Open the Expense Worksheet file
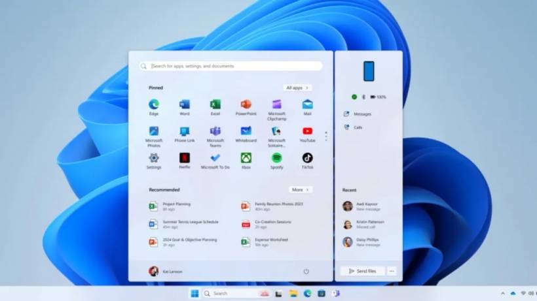 265,242
